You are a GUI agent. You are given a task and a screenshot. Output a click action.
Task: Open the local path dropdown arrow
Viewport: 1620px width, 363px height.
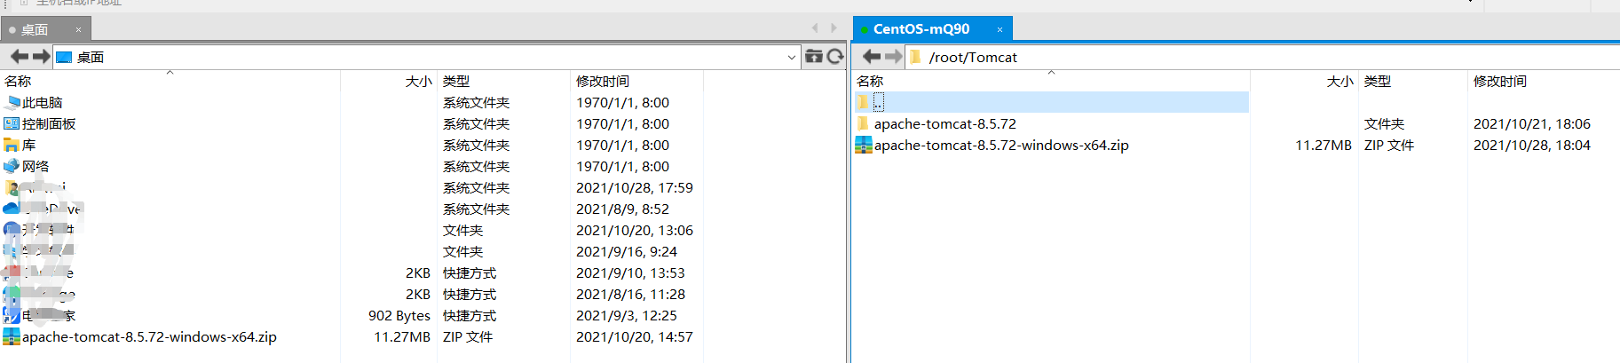792,57
